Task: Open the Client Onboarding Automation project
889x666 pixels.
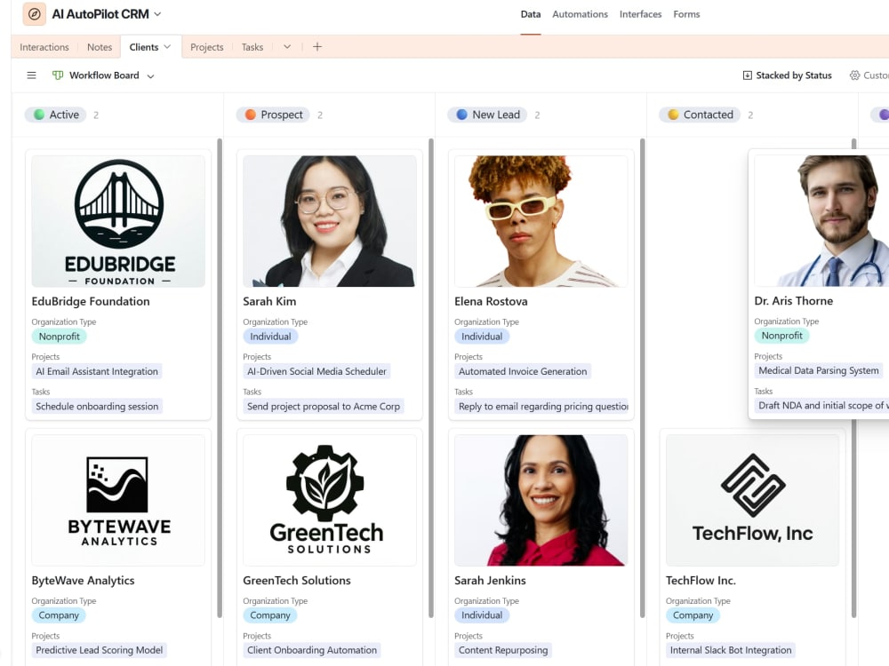Action: [312, 650]
